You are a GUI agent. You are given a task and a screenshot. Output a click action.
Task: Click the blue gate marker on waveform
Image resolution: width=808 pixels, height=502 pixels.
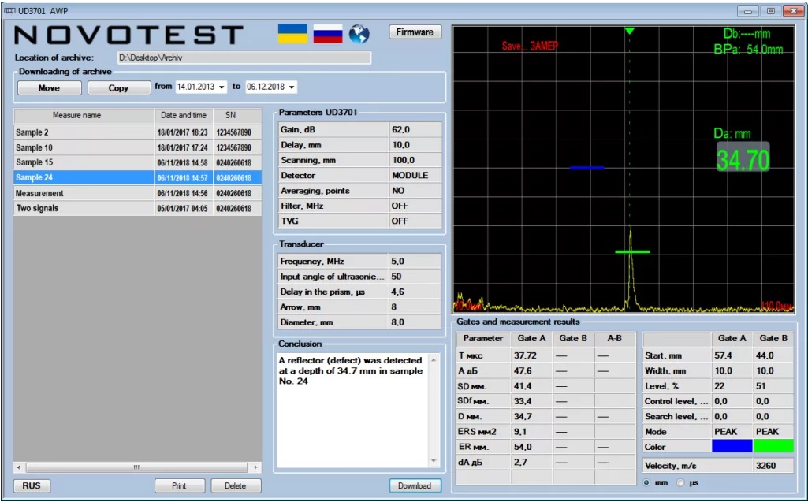click(587, 168)
